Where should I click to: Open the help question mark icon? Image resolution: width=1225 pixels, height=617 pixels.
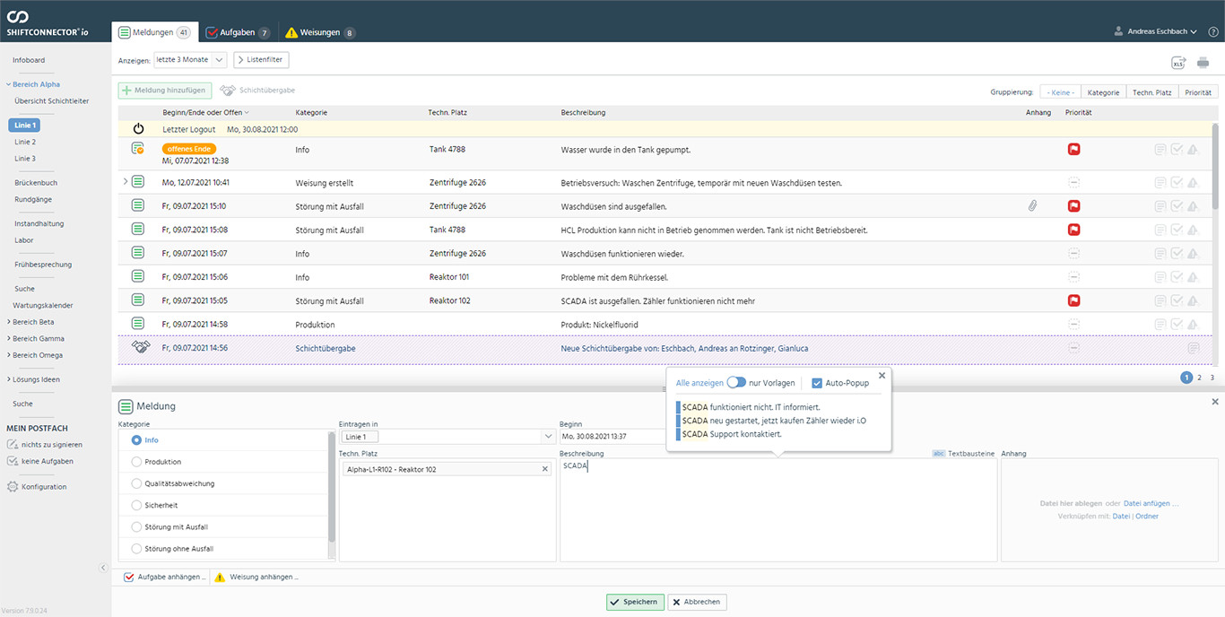1213,31
